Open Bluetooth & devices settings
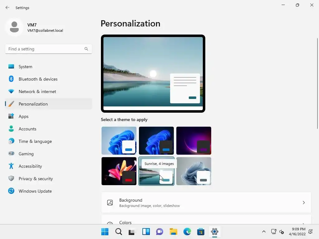The image size is (319, 239). click(49, 79)
